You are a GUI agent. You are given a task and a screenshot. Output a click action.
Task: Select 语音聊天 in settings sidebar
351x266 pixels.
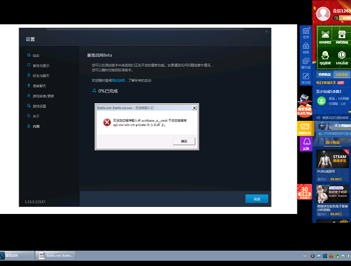click(x=39, y=86)
